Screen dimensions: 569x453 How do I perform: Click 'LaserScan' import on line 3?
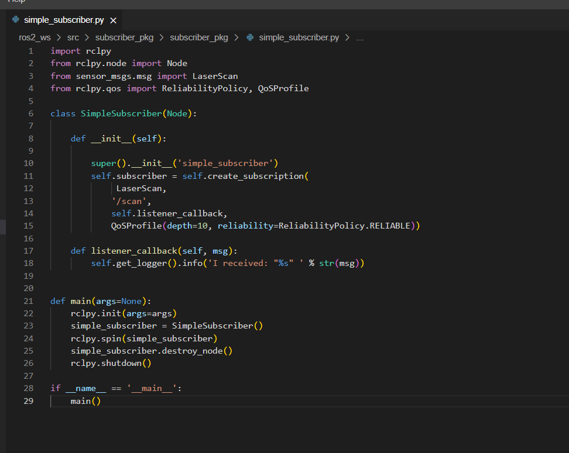215,76
